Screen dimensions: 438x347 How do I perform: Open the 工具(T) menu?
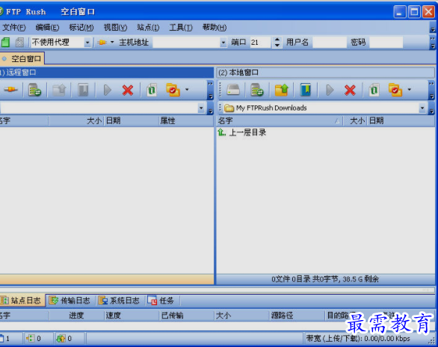coord(181,28)
